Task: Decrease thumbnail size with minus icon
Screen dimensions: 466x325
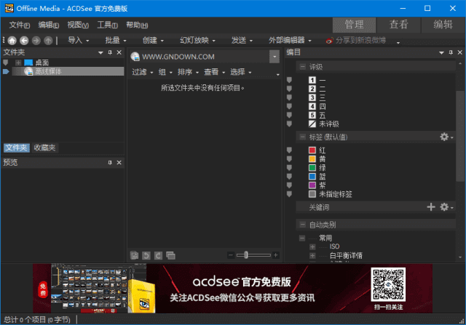Action: coord(231,255)
